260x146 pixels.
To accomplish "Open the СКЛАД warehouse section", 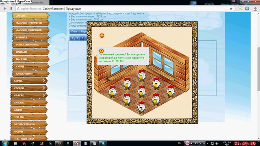I will 31,67.
